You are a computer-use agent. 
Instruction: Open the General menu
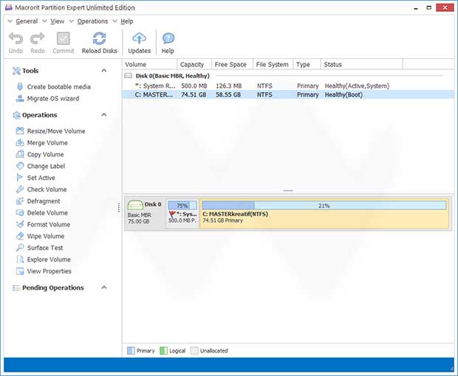pyautogui.click(x=27, y=21)
